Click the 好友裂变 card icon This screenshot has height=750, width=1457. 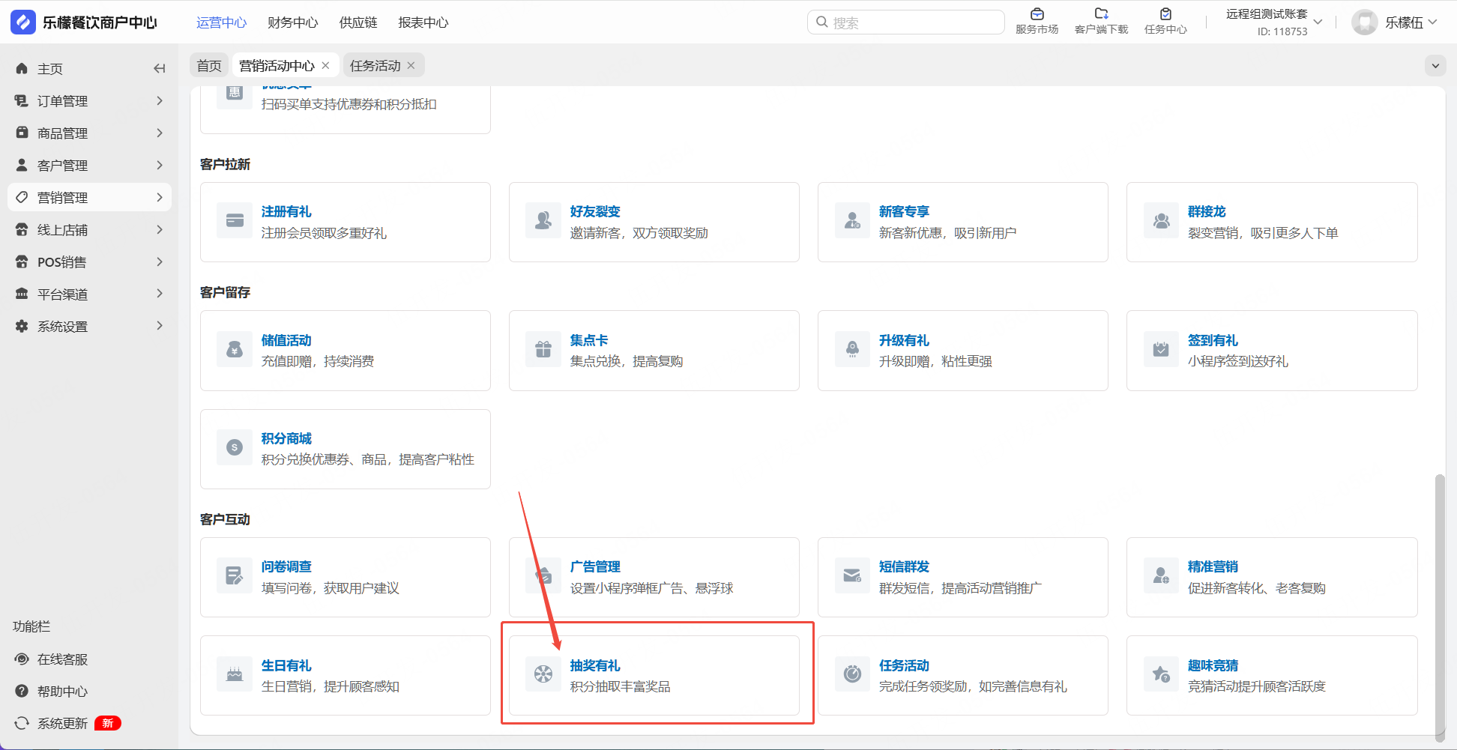(543, 220)
